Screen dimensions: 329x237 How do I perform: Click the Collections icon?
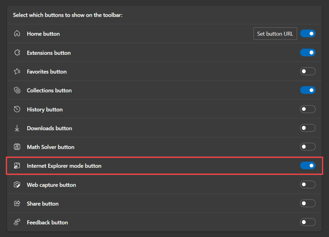pyautogui.click(x=17, y=90)
